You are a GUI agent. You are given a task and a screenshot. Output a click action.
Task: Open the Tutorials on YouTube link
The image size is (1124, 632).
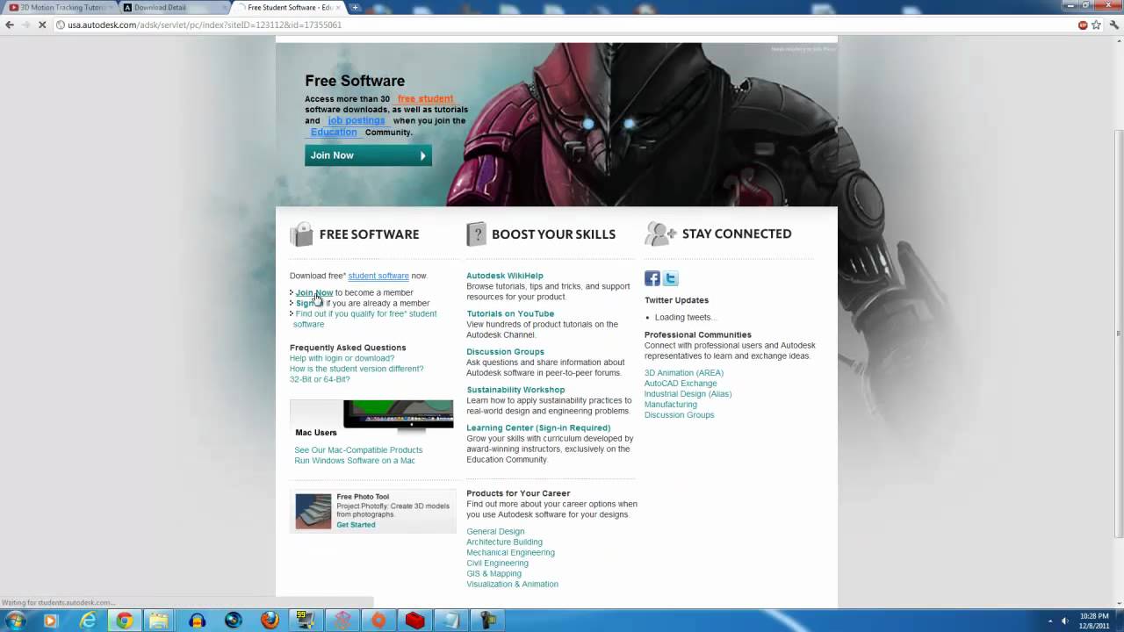click(x=510, y=313)
